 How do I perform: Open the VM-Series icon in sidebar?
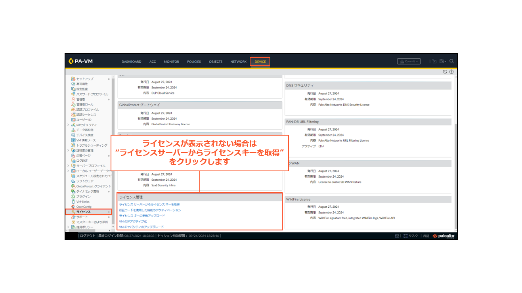point(73,202)
